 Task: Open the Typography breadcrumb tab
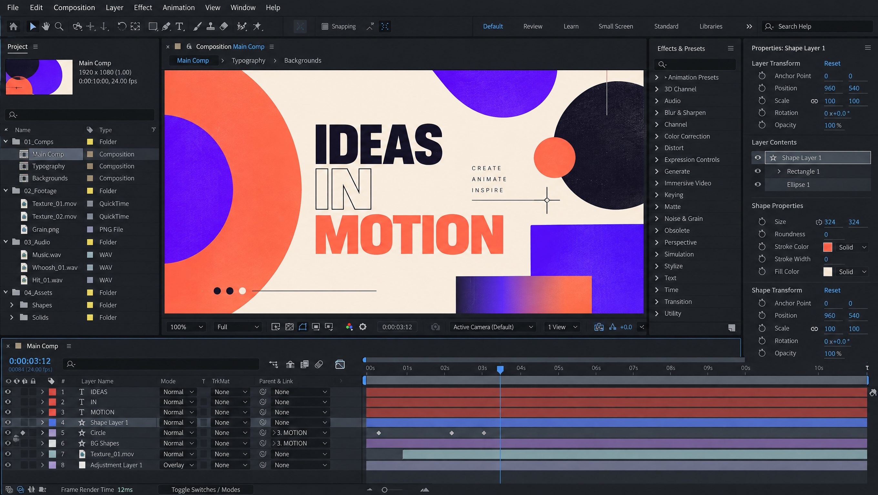tap(249, 60)
